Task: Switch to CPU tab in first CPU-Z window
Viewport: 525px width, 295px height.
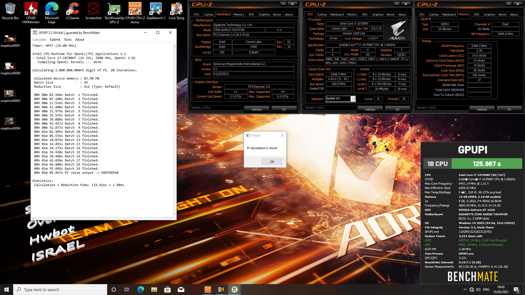Action: [196, 14]
